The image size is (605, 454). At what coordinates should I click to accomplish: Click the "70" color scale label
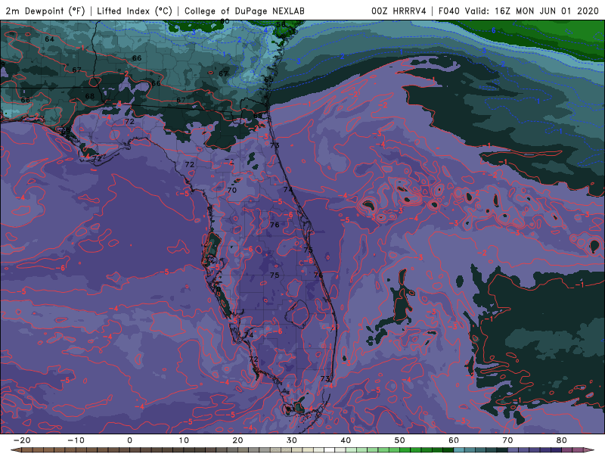pos(507,440)
